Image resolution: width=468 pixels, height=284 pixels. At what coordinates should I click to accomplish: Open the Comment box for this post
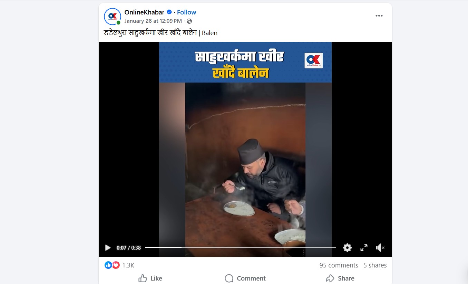(x=245, y=278)
